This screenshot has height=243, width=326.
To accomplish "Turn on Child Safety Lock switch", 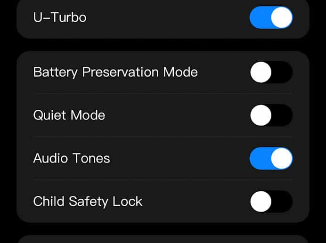I will click(271, 202).
